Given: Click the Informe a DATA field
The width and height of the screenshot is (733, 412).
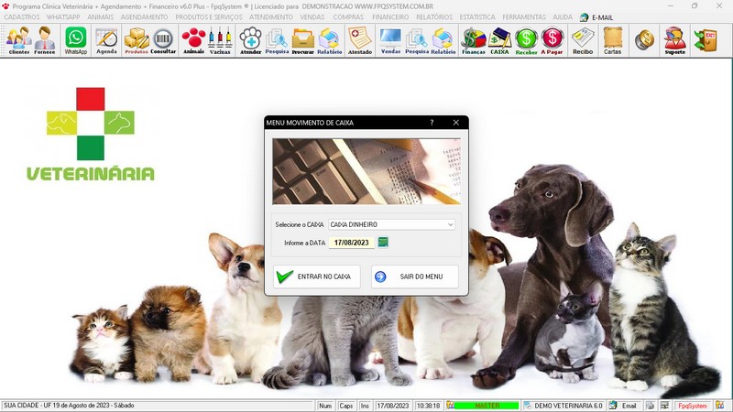Looking at the screenshot, I should [351, 243].
